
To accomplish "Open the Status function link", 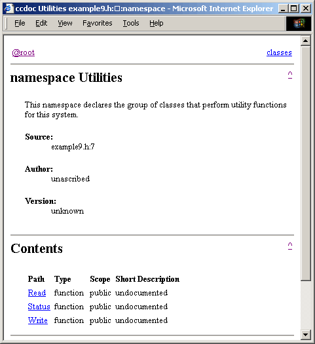I will (39, 307).
